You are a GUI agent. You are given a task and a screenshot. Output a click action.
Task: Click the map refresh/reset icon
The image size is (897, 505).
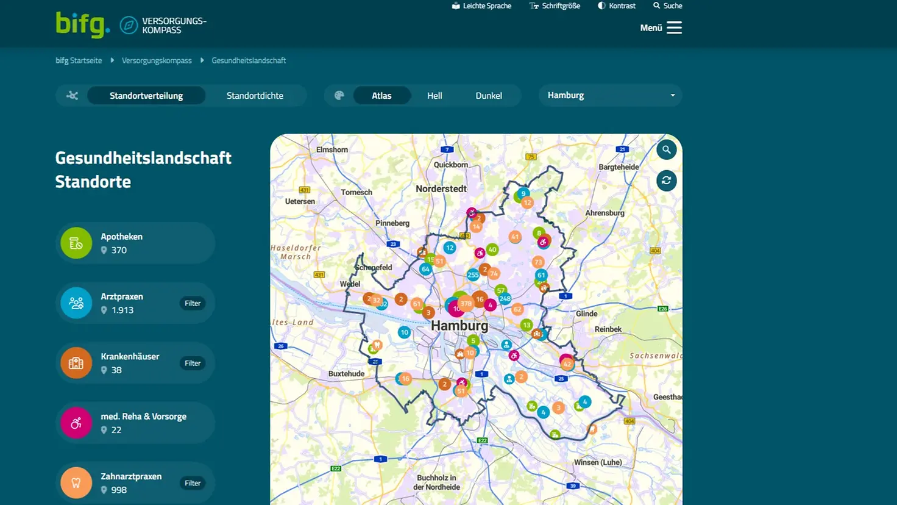[666, 181]
